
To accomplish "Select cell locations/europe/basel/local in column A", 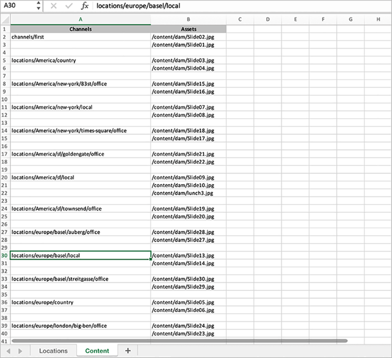I will [x=80, y=255].
